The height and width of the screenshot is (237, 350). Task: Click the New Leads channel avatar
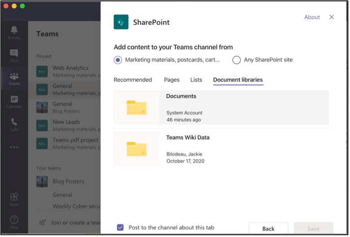point(42,126)
